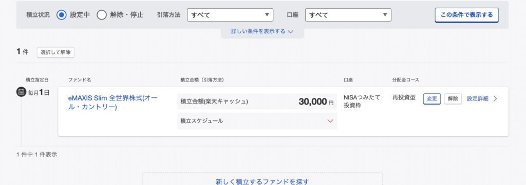Click the この条件で表示する button
The height and width of the screenshot is (185, 526).
[x=466, y=15]
